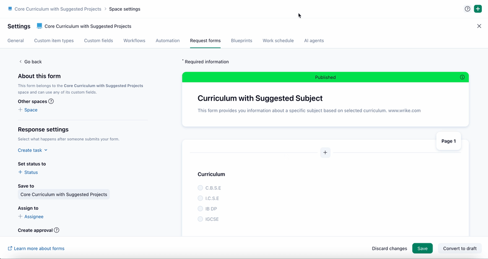
Task: Click the green plus create button
Action: click(478, 9)
